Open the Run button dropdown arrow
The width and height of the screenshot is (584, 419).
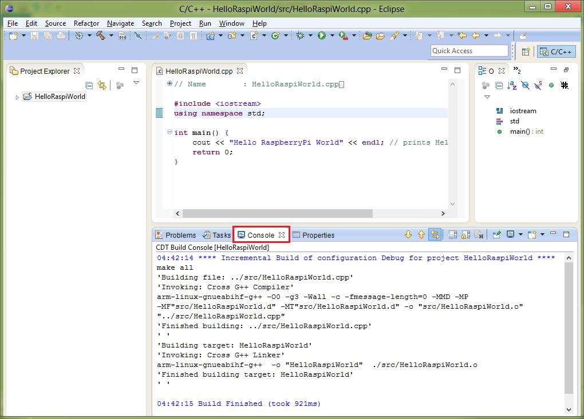click(x=332, y=35)
